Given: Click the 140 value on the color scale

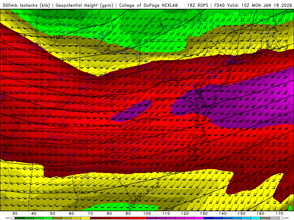Looking at the screenshot, I should pos(223,213).
